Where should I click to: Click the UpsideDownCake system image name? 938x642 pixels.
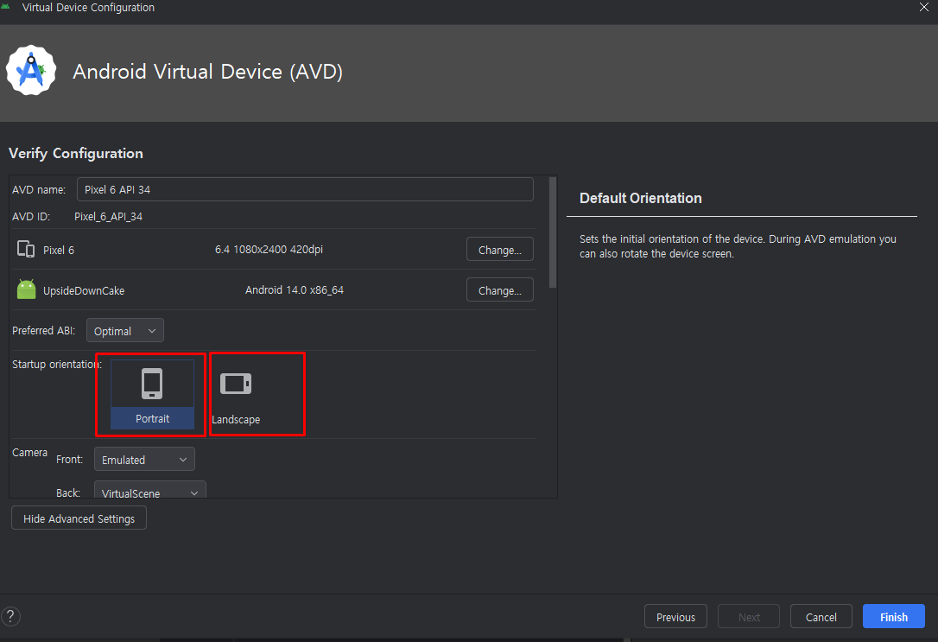(x=84, y=291)
